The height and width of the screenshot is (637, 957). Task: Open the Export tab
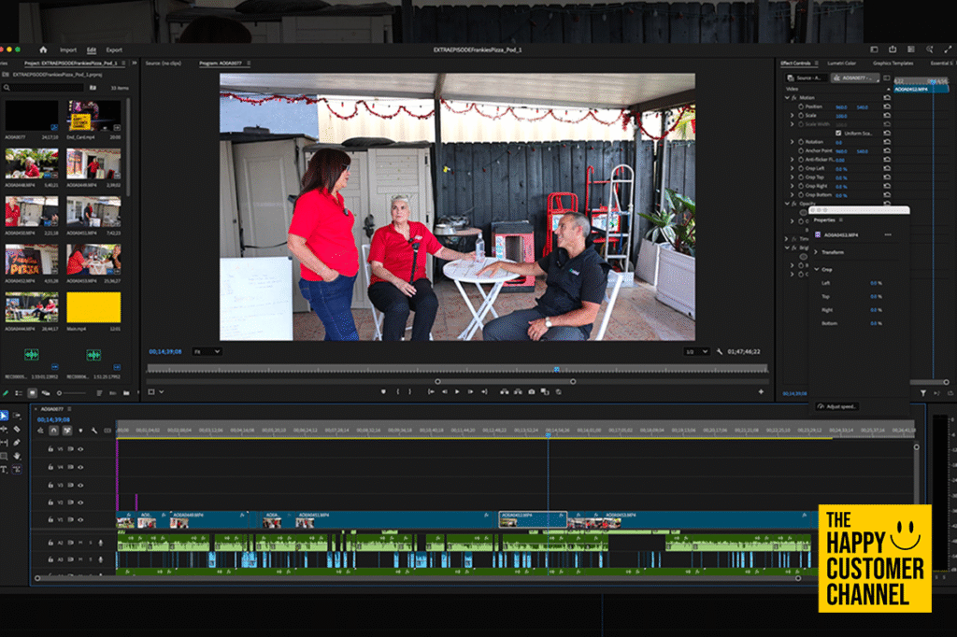114,50
